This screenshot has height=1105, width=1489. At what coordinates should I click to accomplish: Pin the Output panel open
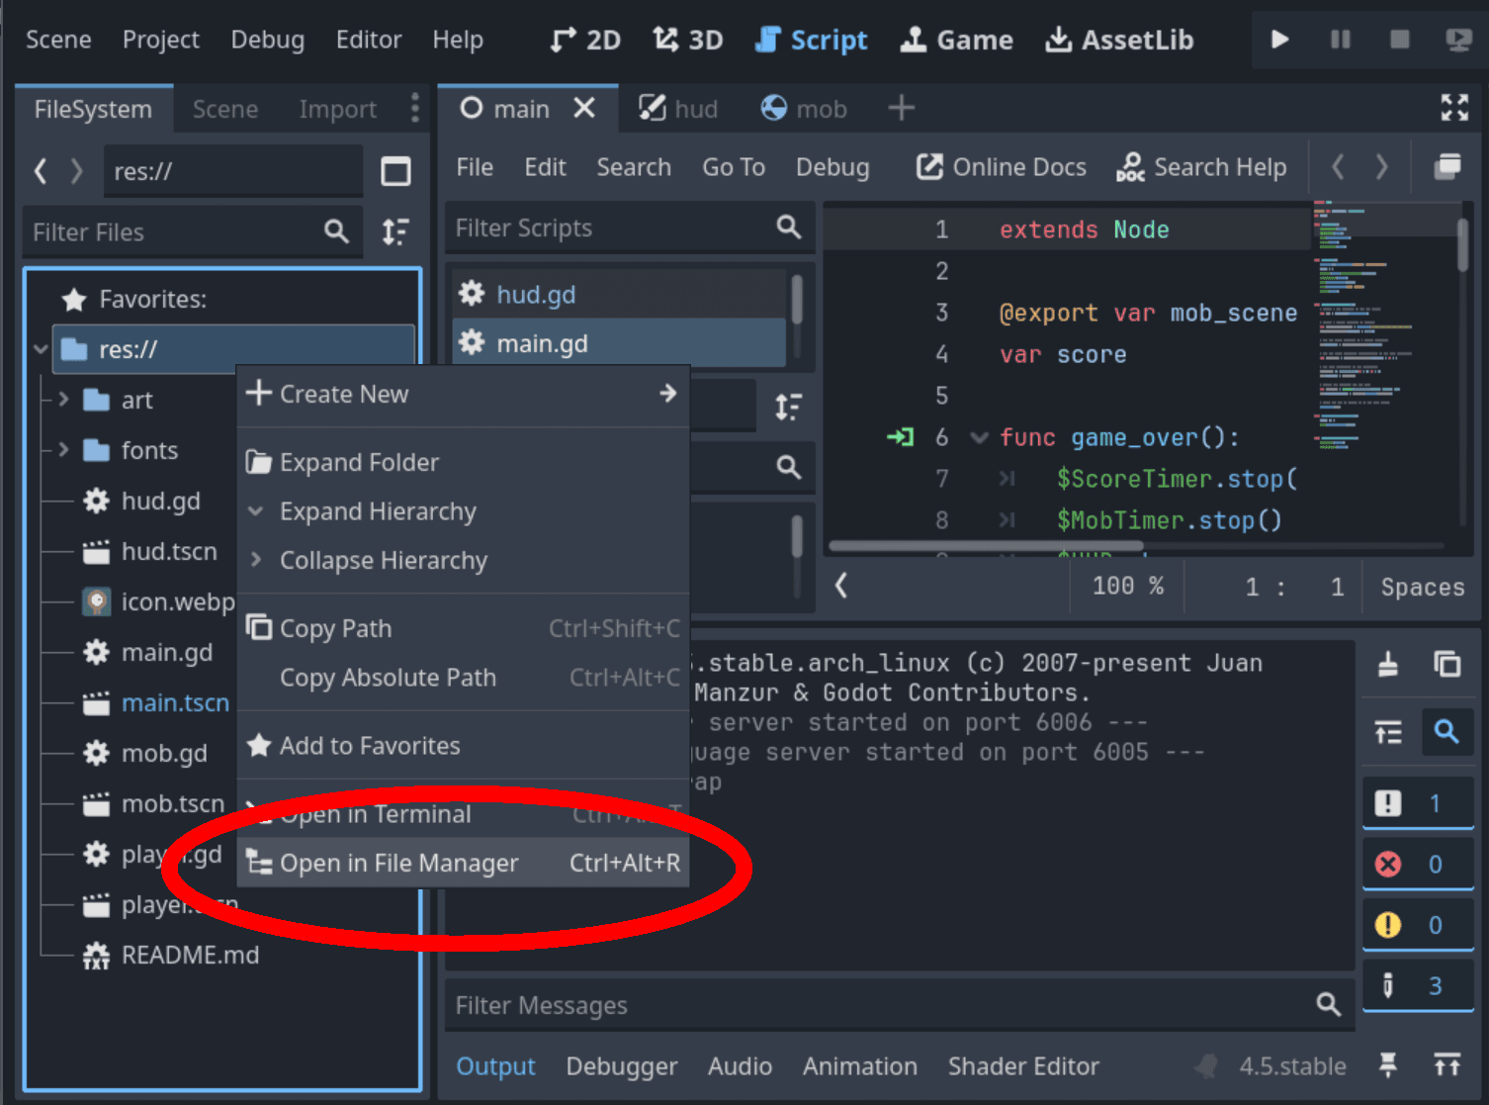coord(1386,1065)
